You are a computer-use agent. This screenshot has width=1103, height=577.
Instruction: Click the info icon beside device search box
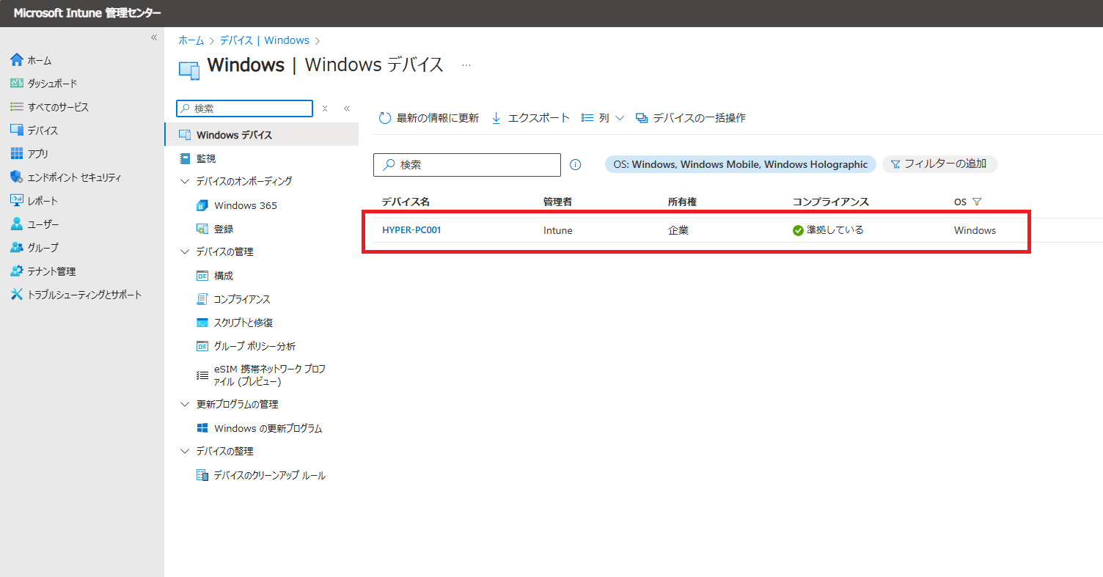pyautogui.click(x=575, y=165)
